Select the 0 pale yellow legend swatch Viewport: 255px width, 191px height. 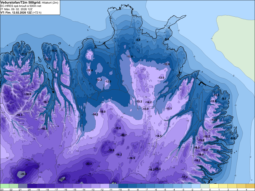click(x=214, y=186)
